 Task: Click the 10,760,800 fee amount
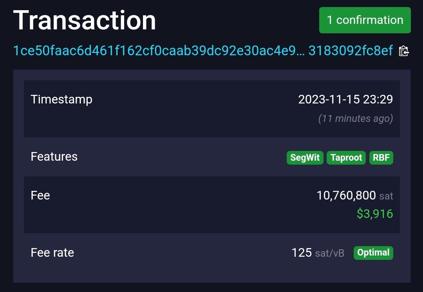tap(346, 195)
